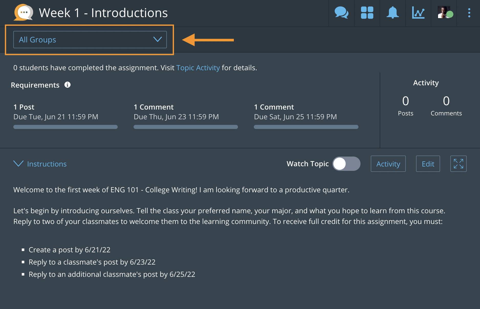Click the Edit button
The height and width of the screenshot is (309, 480).
point(428,164)
